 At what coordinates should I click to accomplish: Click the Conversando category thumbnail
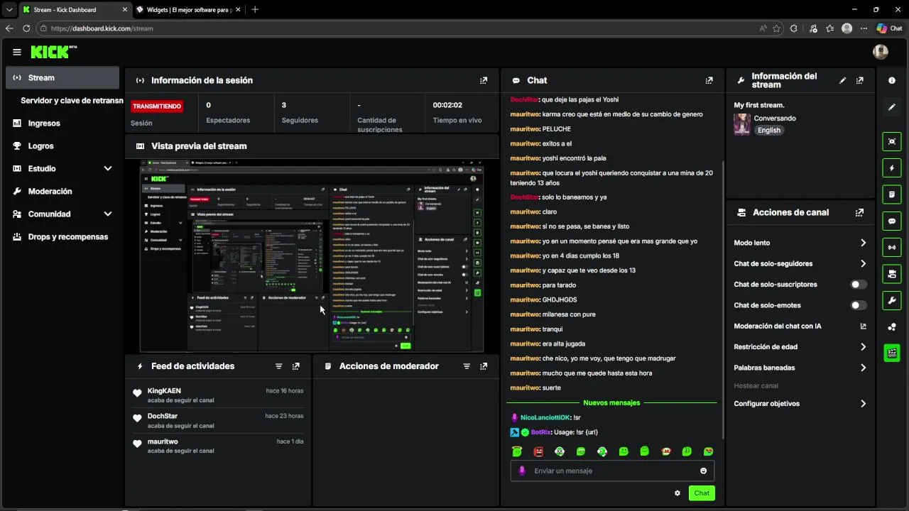coord(742,124)
